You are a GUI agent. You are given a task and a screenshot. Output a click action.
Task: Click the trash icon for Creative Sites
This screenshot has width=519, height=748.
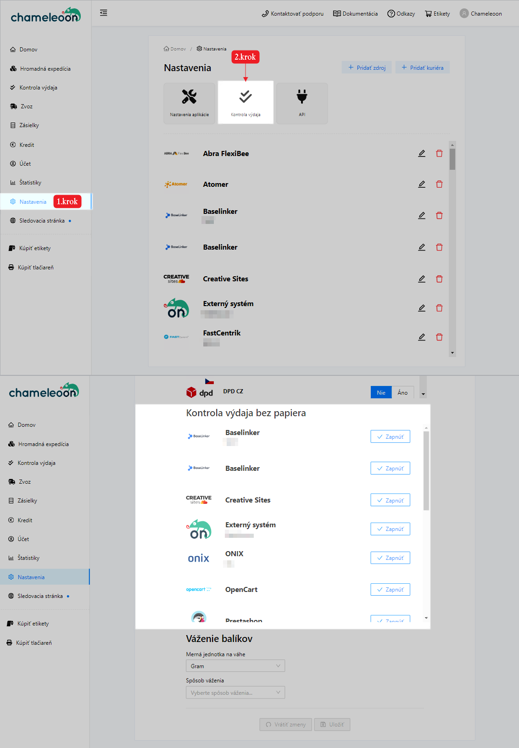tap(439, 279)
